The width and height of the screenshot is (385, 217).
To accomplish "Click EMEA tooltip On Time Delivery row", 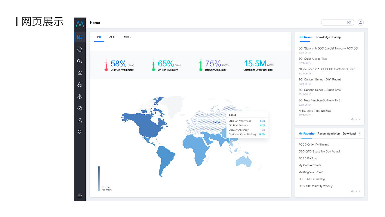I will click(247, 125).
